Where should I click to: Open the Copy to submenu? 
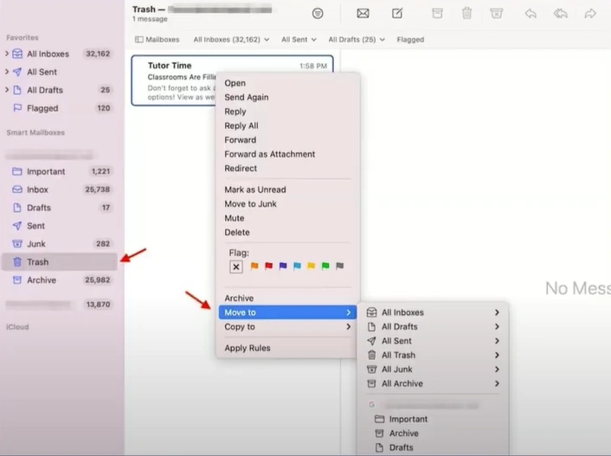(x=287, y=327)
